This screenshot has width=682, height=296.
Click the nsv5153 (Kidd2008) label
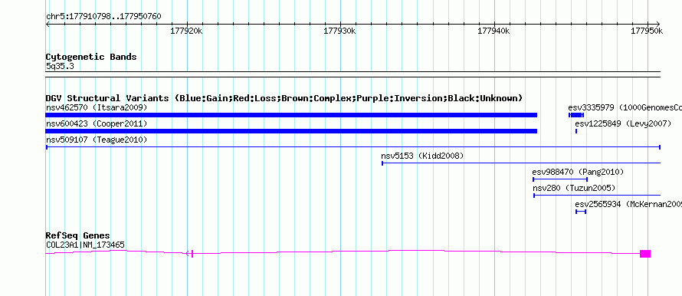(422, 156)
